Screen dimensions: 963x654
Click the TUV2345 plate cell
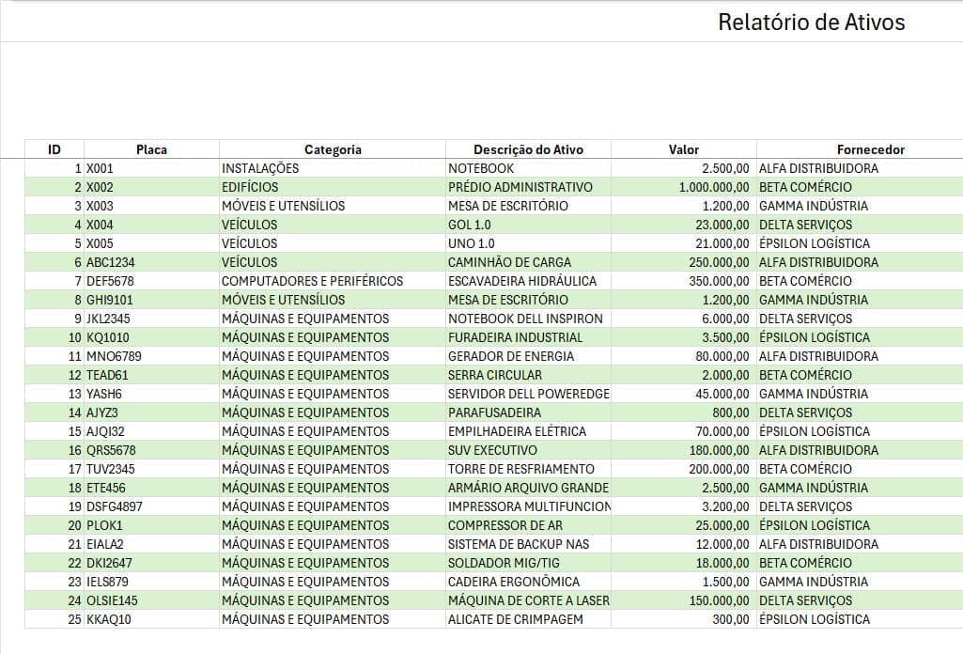tap(151, 469)
